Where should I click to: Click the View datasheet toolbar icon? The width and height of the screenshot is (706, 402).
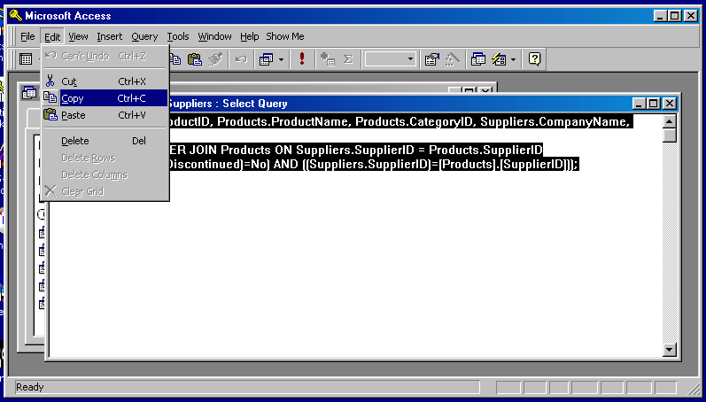(26, 59)
